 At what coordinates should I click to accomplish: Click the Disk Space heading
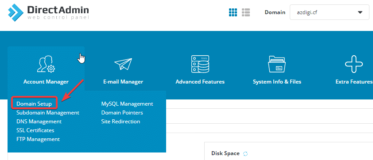pos(225,153)
